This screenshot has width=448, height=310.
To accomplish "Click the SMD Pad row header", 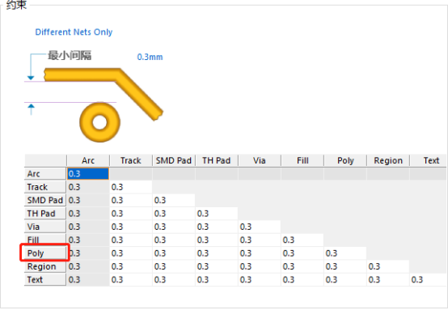I will 45,200.
